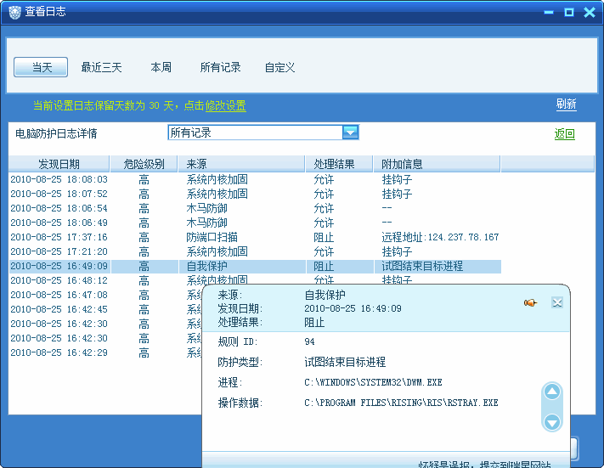The height and width of the screenshot is (468, 604).
Task: Click the 返回 link
Action: pyautogui.click(x=564, y=134)
